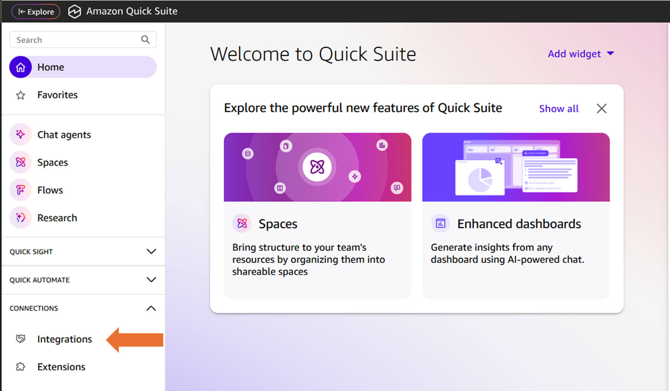Click the Home icon in sidebar
The width and height of the screenshot is (670, 391).
(20, 67)
